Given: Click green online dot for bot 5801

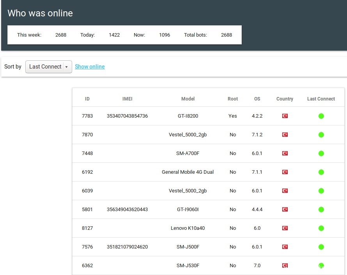Looking at the screenshot, I should [x=321, y=210].
